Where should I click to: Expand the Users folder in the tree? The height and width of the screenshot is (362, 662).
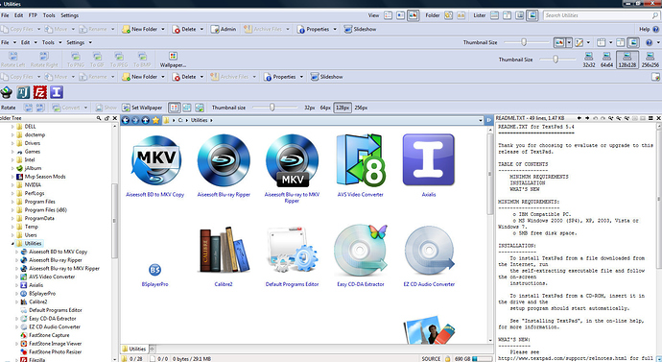(12, 235)
